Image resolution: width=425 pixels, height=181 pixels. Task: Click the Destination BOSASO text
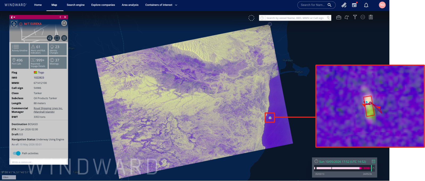click(x=25, y=124)
